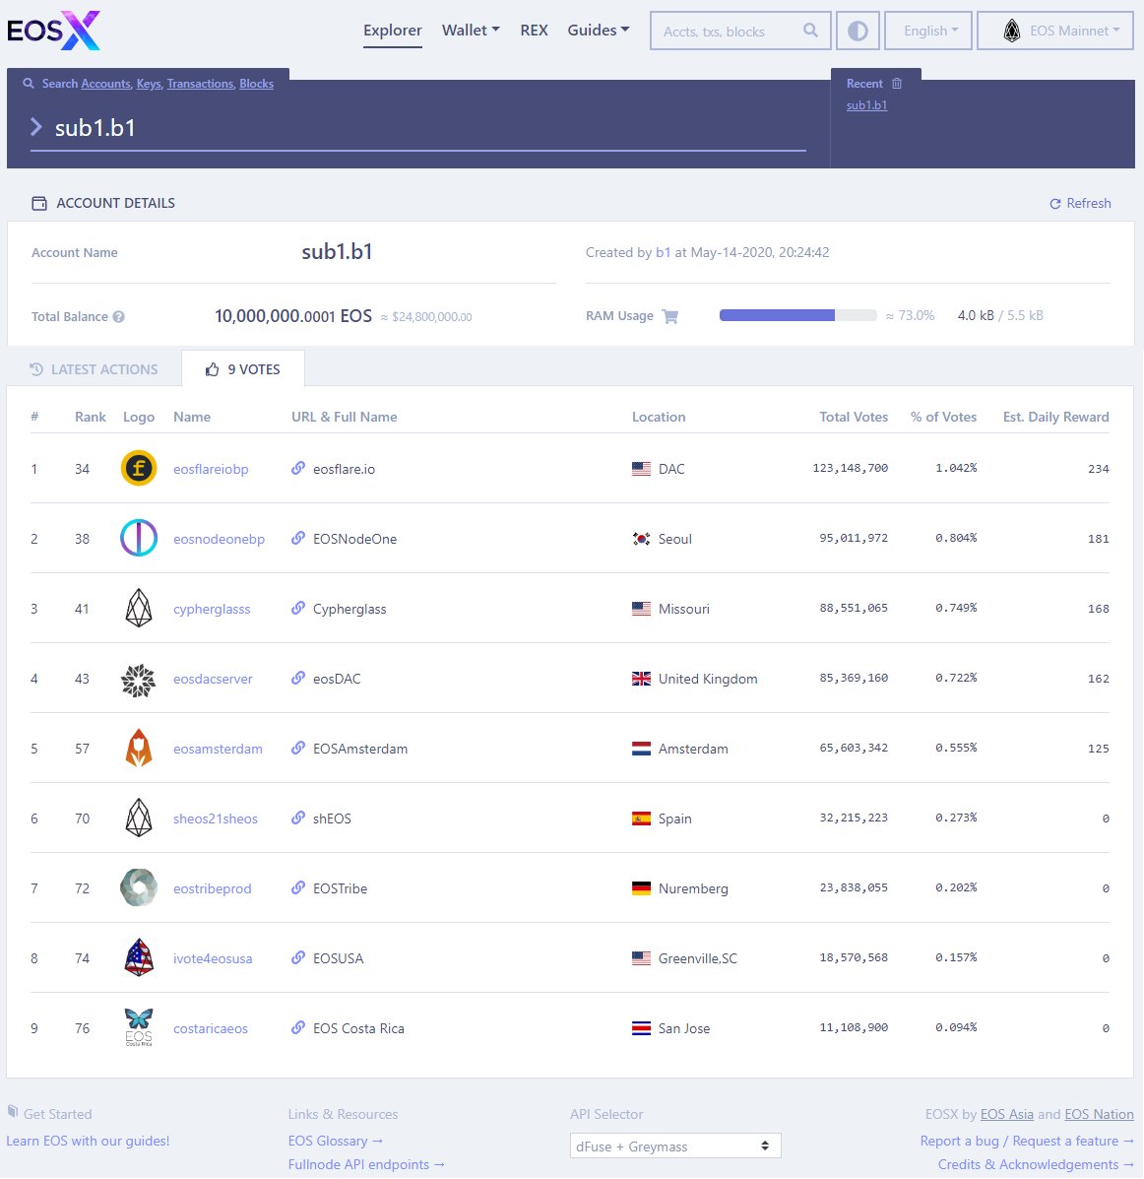This screenshot has width=1144, height=1179.
Task: Open recent sub1.b1 link
Action: pyautogui.click(x=866, y=105)
